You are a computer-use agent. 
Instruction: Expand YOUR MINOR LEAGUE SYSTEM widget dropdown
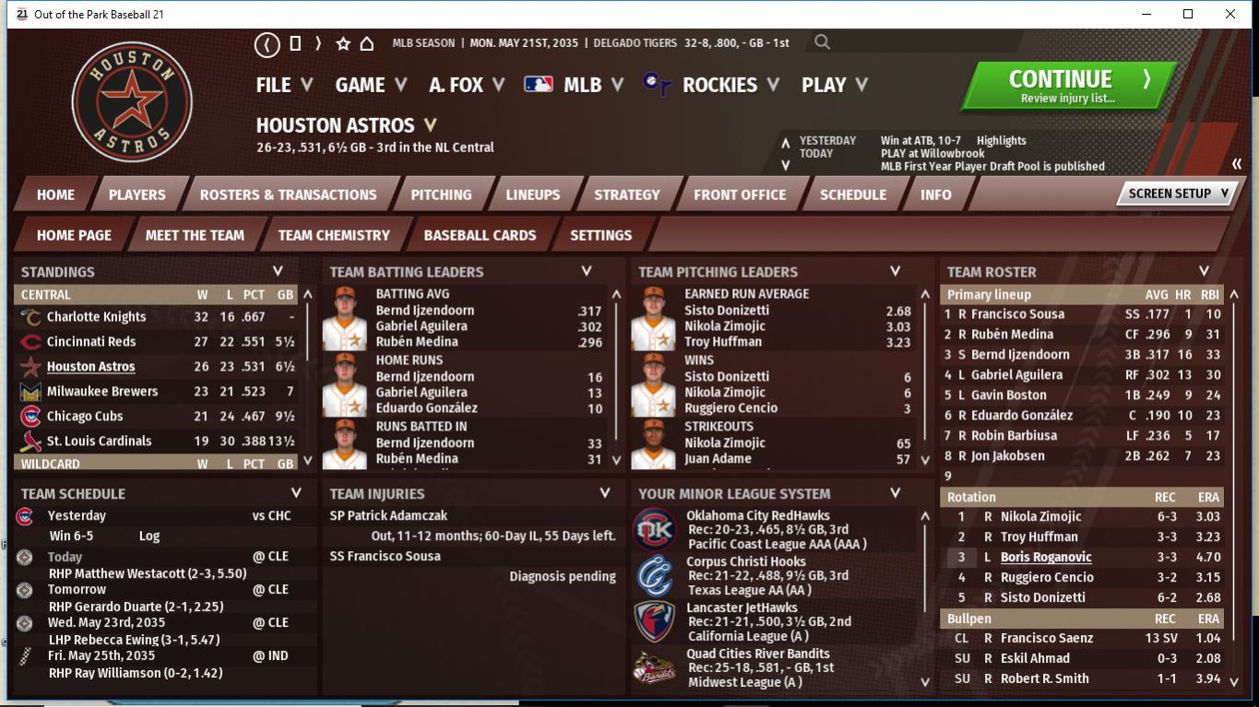point(895,494)
